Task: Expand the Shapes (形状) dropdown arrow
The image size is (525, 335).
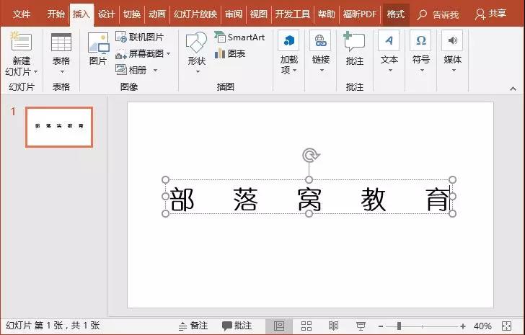Action: click(198, 72)
